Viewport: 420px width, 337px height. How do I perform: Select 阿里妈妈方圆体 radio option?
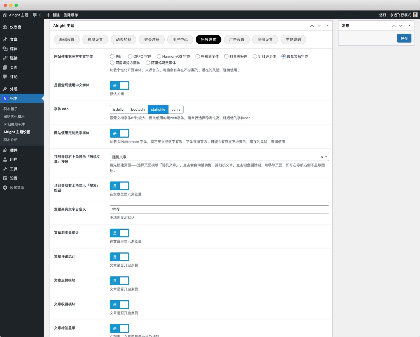coord(112,63)
